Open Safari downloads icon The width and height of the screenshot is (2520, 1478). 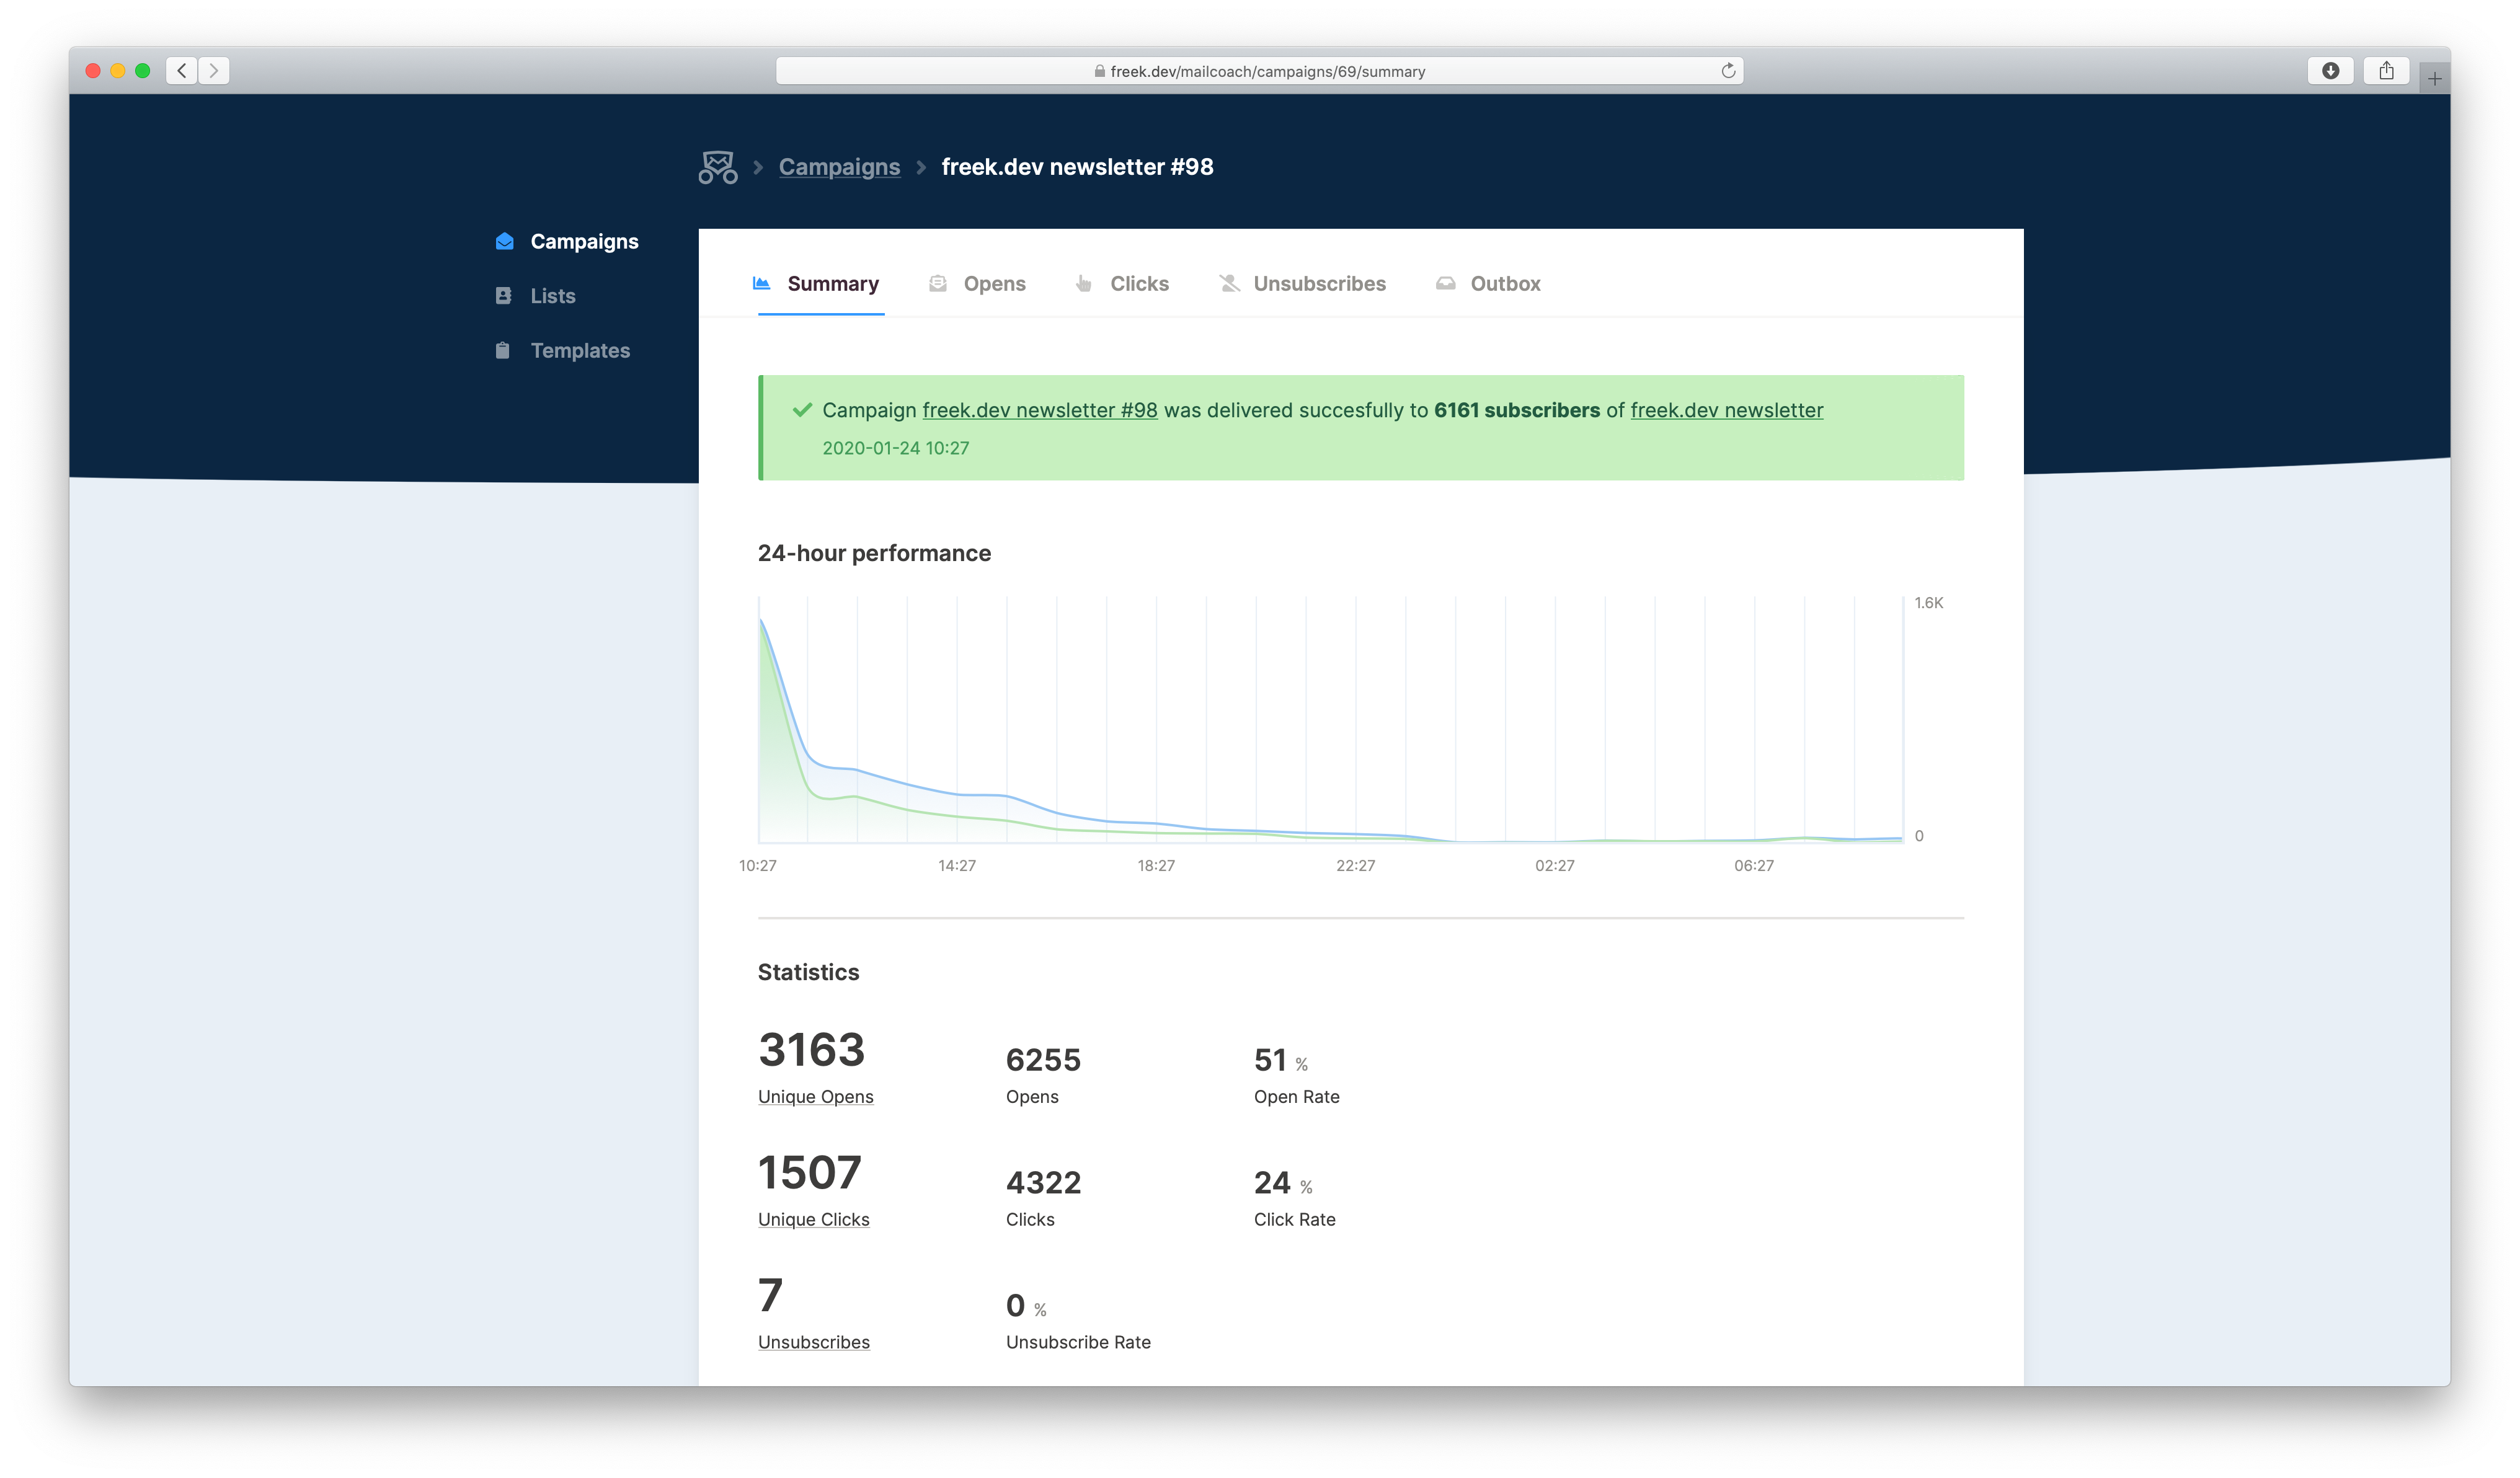point(2330,70)
